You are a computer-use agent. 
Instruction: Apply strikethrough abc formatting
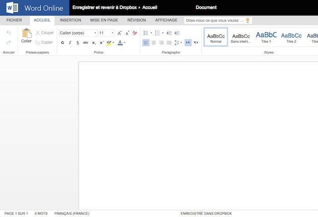coord(85,43)
